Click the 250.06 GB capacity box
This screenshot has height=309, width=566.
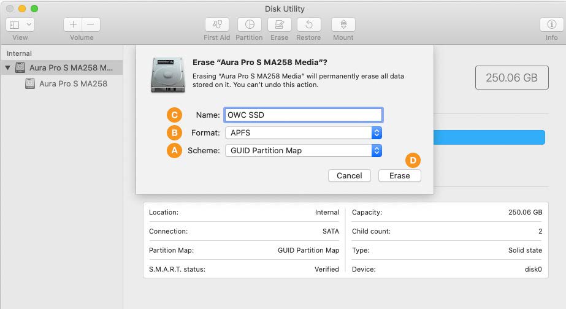click(511, 78)
